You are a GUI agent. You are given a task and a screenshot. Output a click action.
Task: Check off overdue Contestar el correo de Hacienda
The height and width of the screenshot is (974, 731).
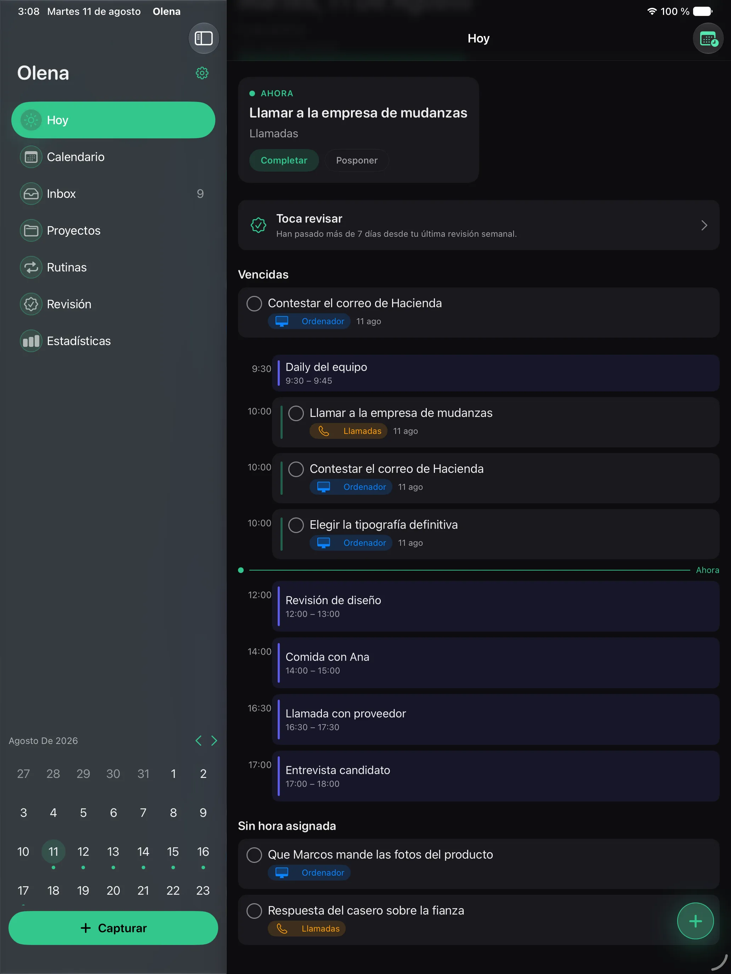(x=254, y=303)
